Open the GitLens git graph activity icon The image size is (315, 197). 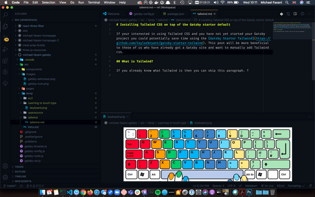[5, 72]
